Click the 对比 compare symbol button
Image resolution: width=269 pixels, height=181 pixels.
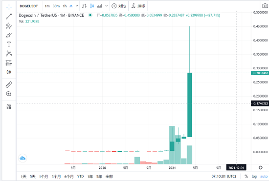click(x=119, y=6)
